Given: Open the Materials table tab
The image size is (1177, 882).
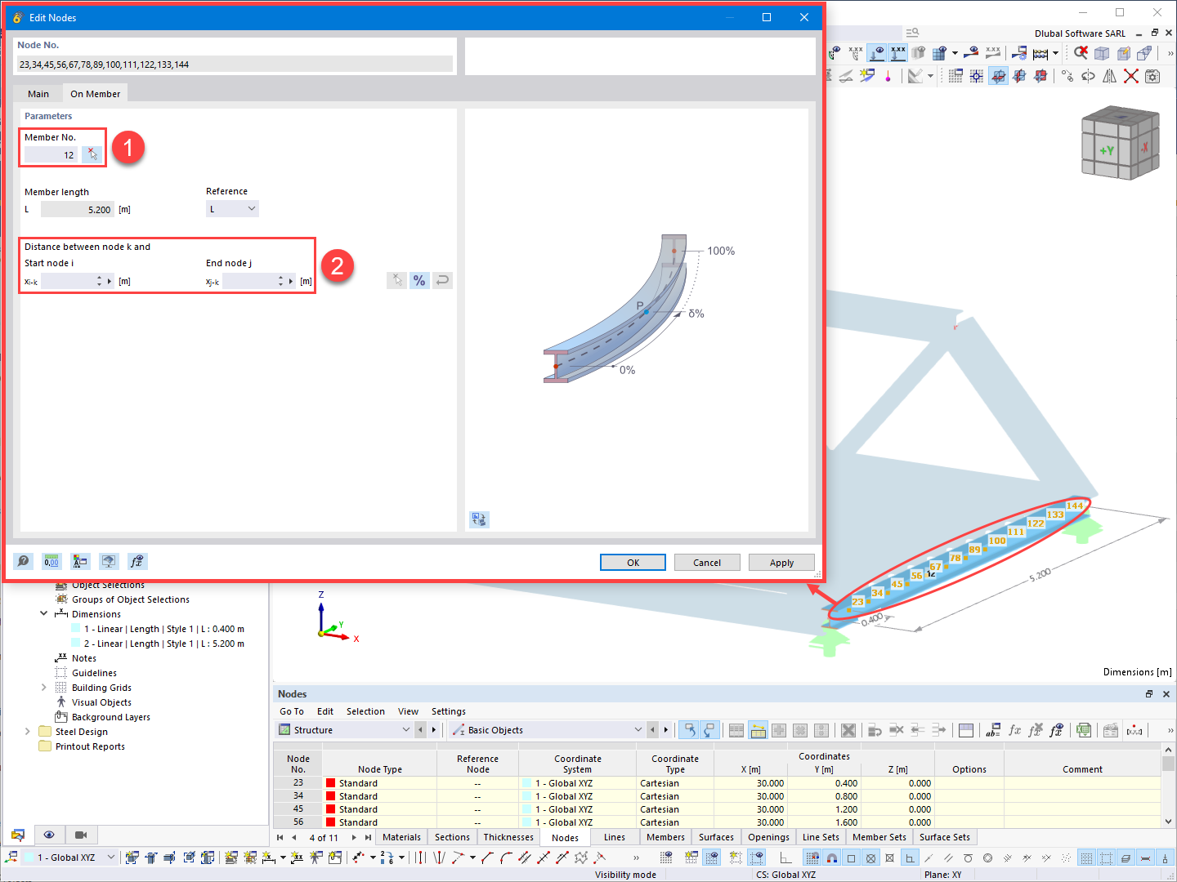Looking at the screenshot, I should (401, 837).
